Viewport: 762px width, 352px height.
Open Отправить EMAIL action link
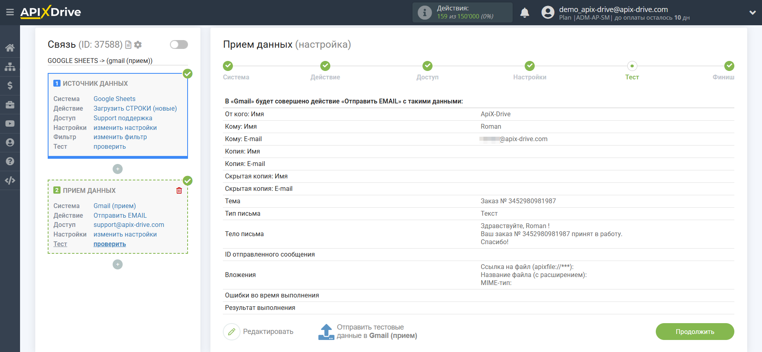click(x=120, y=215)
